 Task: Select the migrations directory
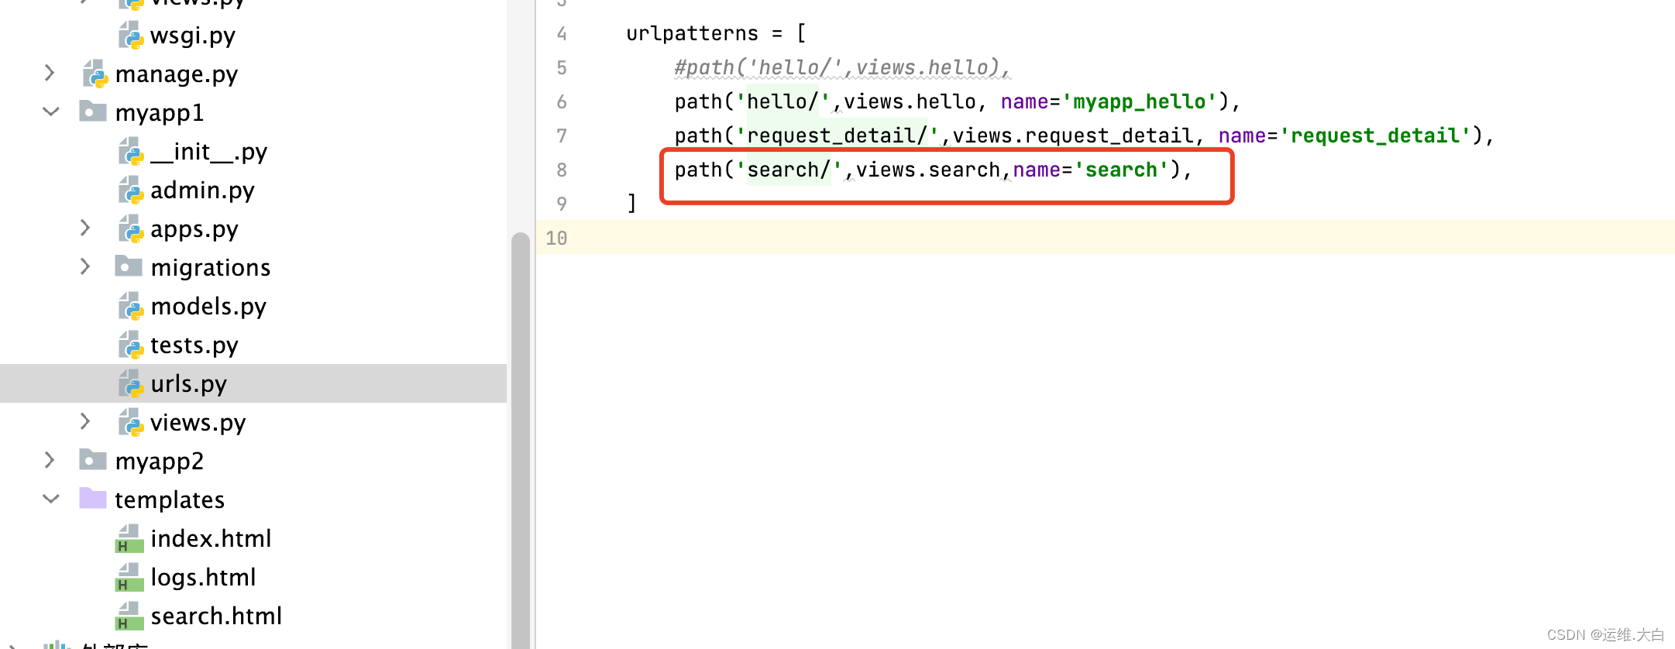211,268
